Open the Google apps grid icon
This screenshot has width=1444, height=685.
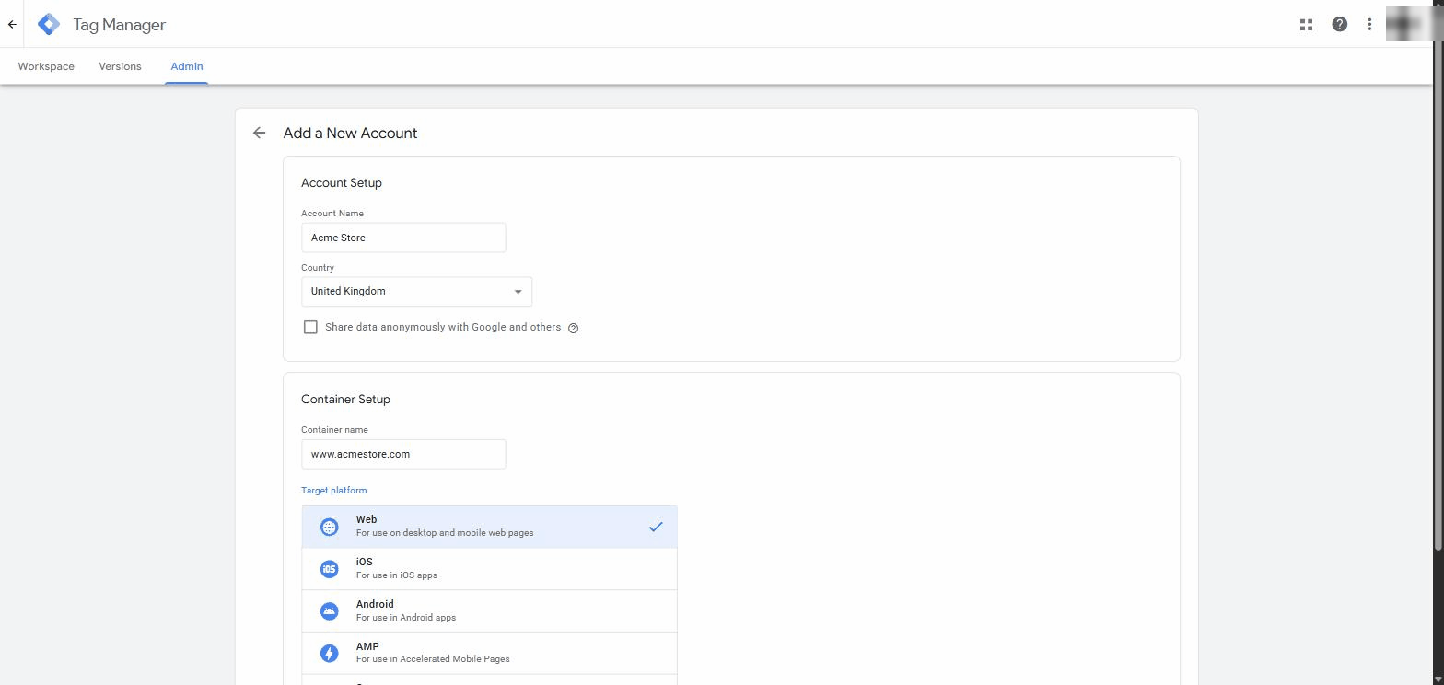pos(1306,25)
